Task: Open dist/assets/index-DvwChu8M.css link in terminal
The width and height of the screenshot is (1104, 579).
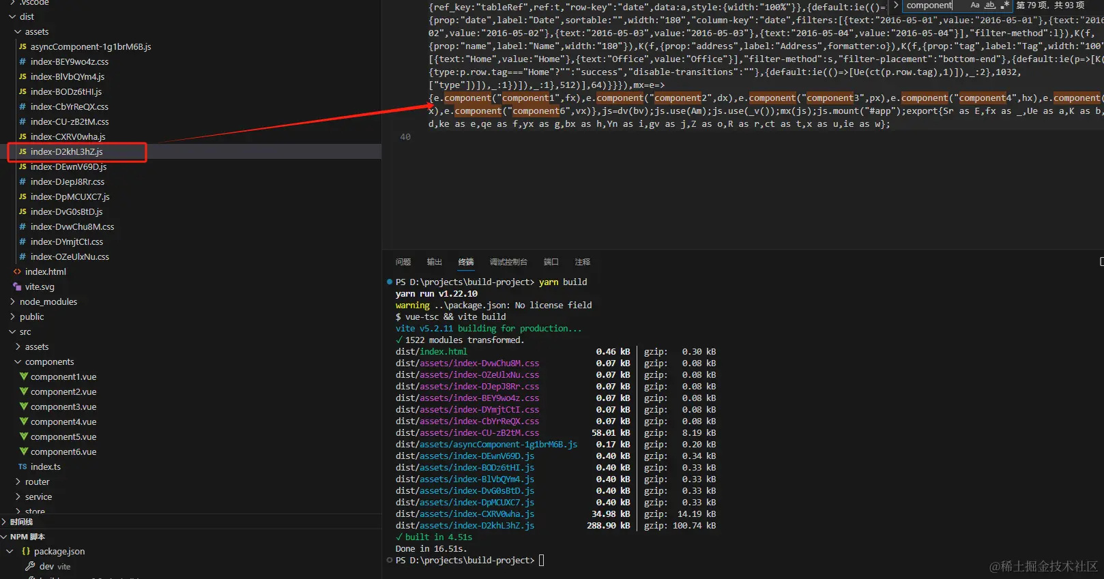Action: pyautogui.click(x=467, y=363)
